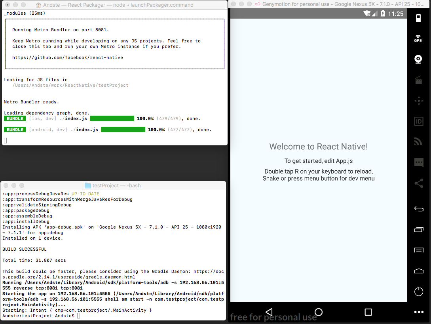Click the android bundle progress bar
Screen dimensions: 431x324
coord(123,130)
